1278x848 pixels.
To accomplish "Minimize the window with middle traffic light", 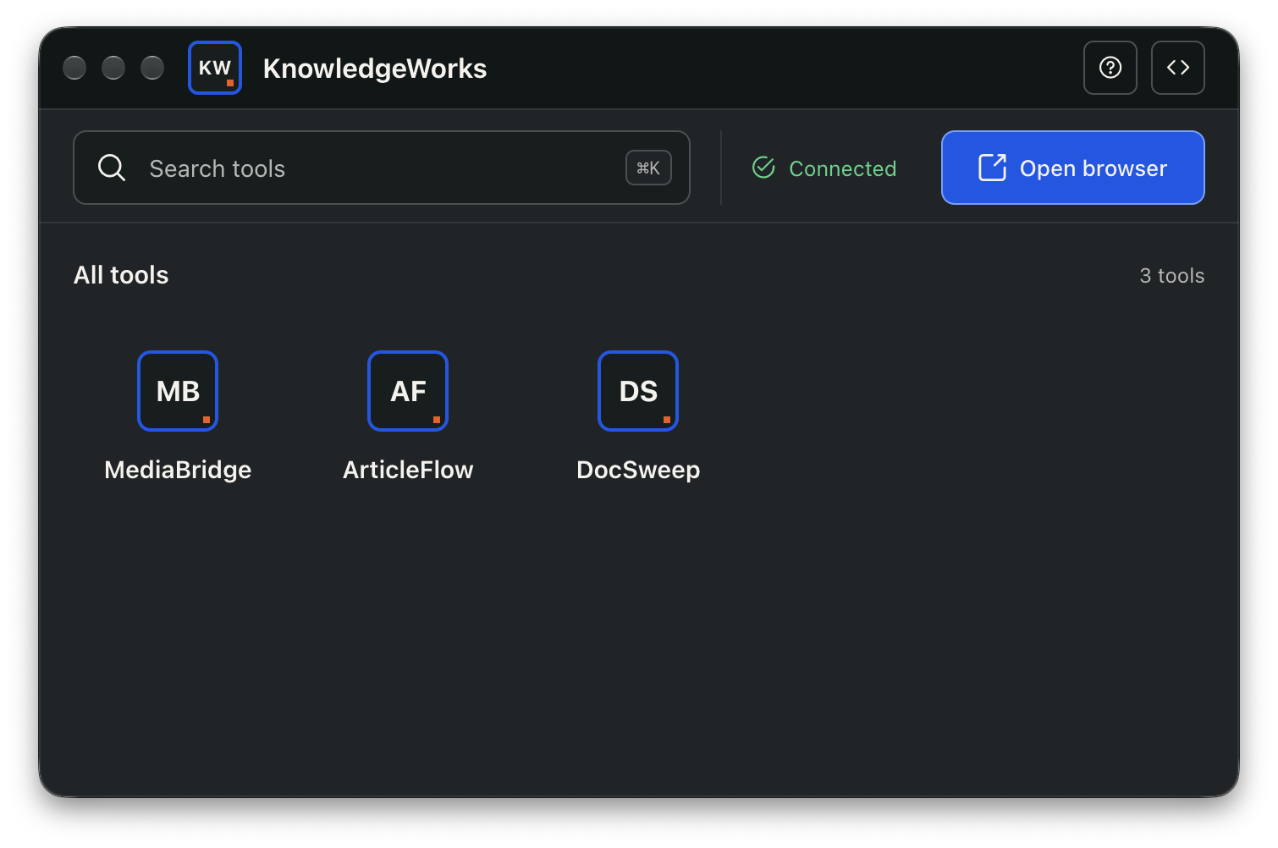I will point(113,68).
